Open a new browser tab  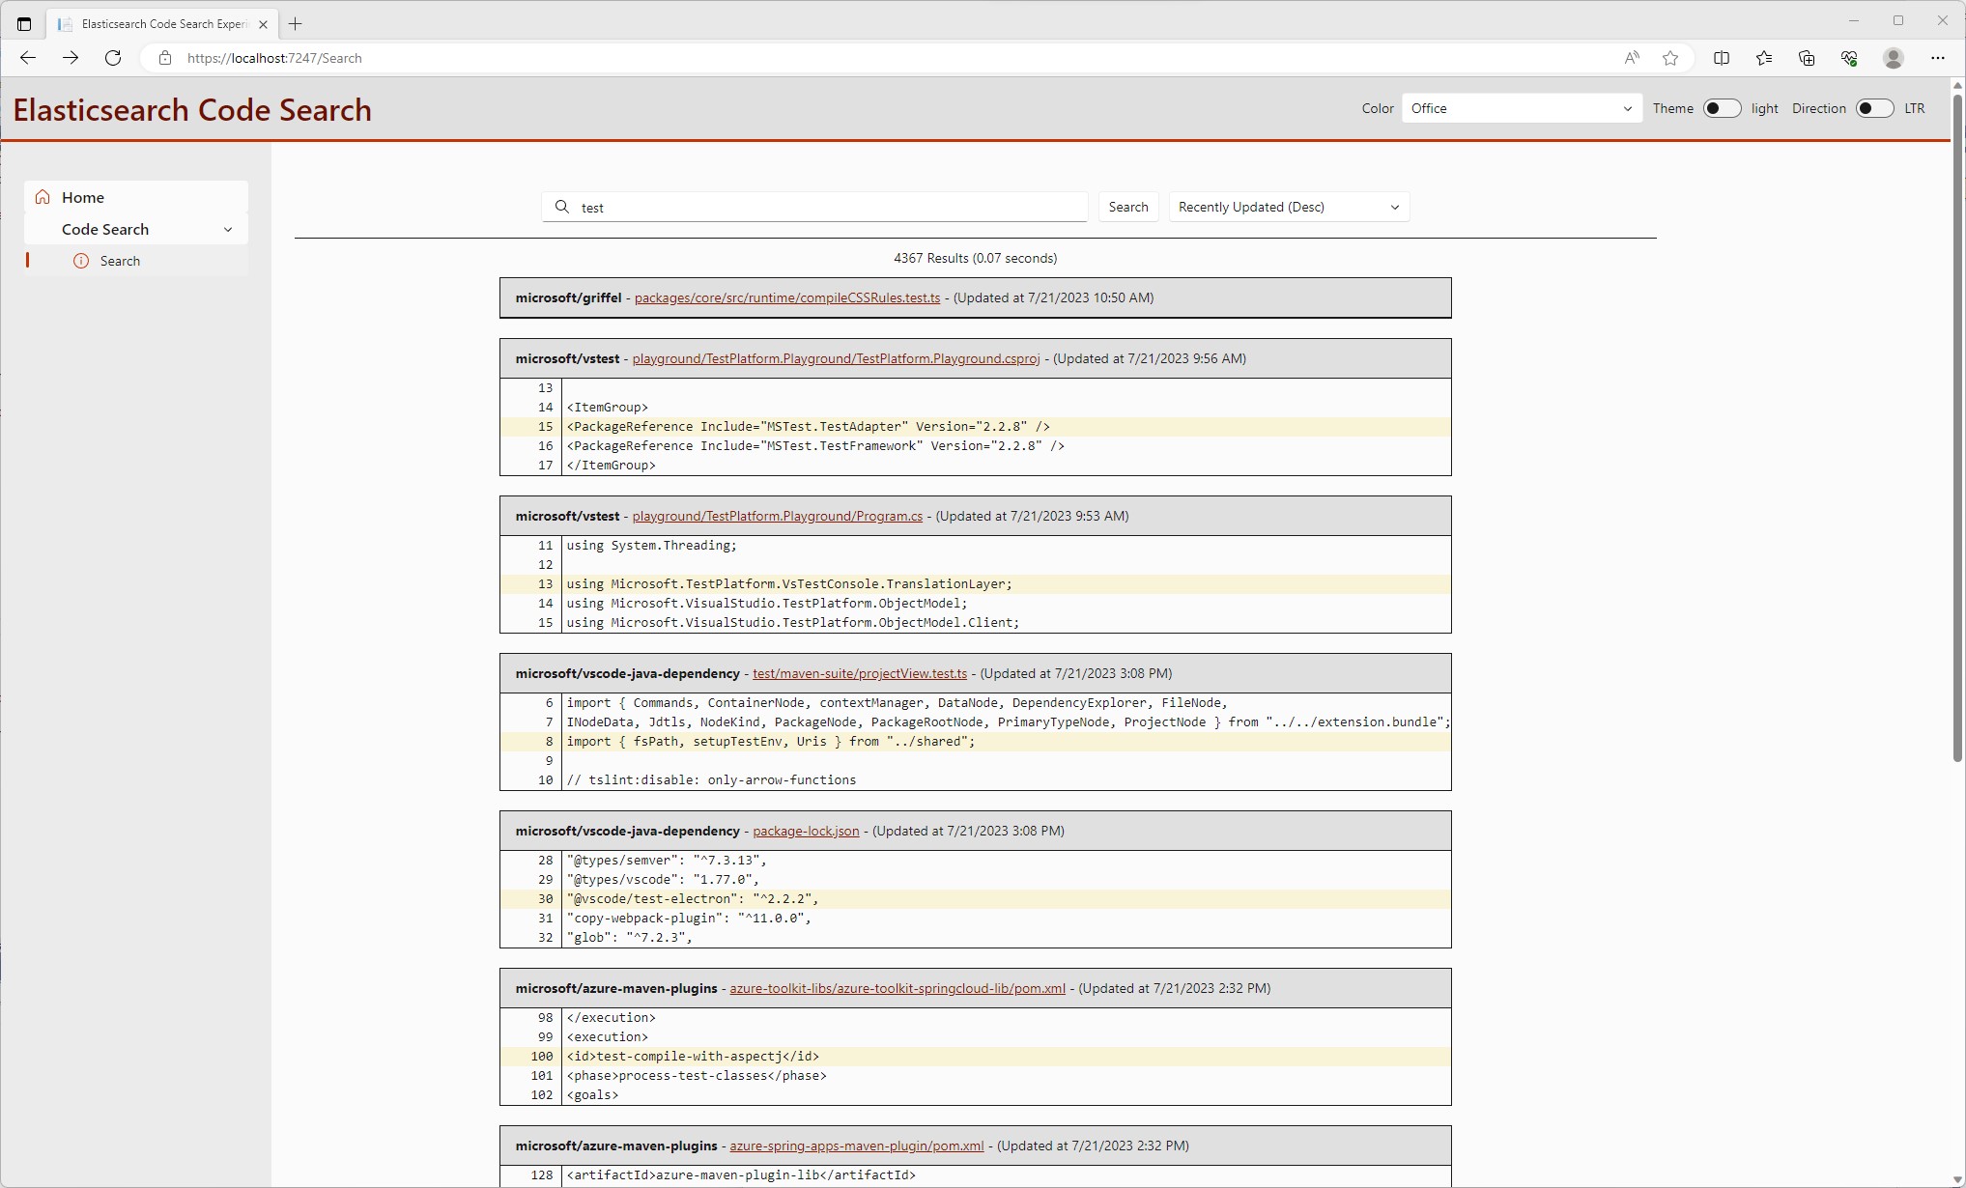(296, 23)
